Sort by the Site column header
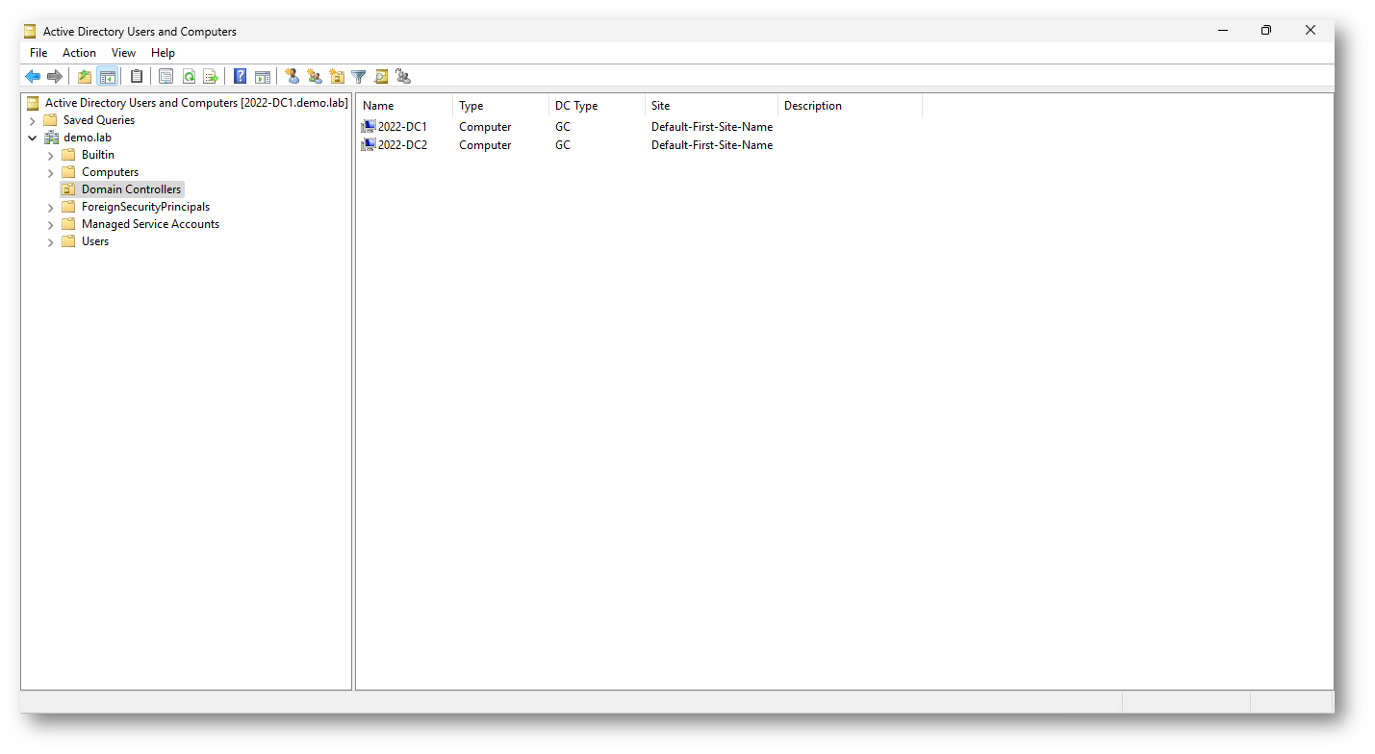Image resolution: width=1375 pixels, height=754 pixels. (x=711, y=106)
